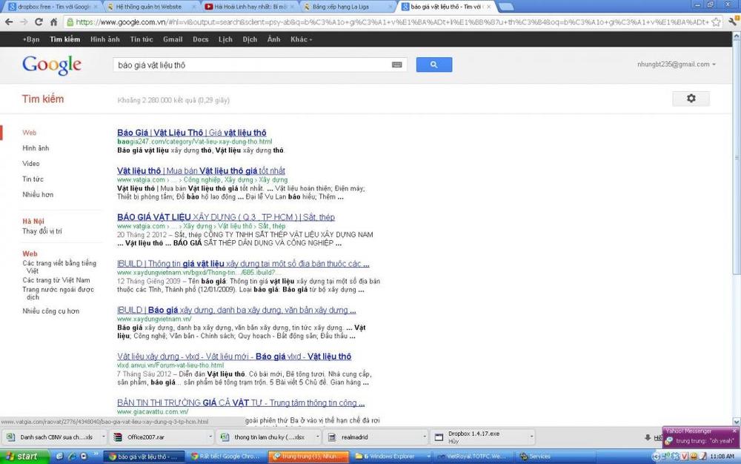The width and height of the screenshot is (741, 464).
Task: Expand options for thong tin lam chu ky download
Action: click(x=318, y=437)
